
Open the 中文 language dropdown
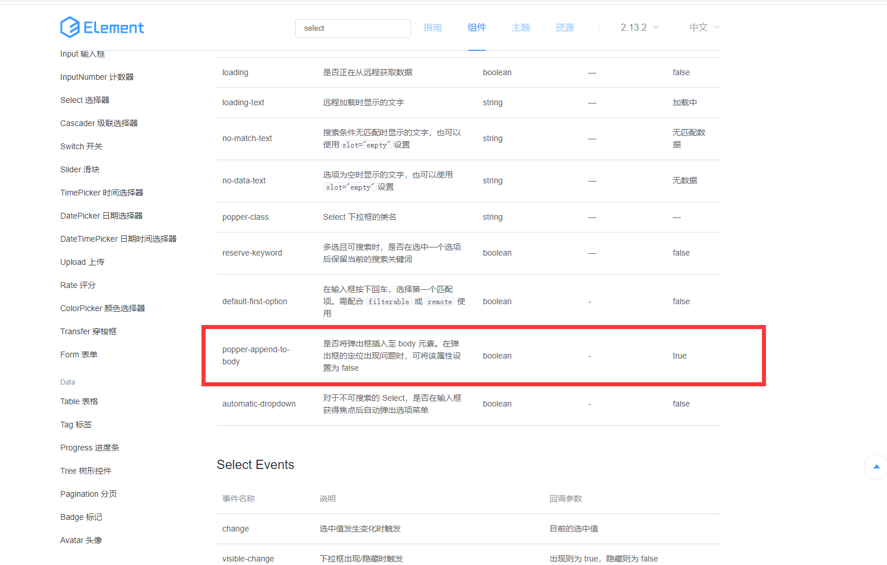coord(704,27)
